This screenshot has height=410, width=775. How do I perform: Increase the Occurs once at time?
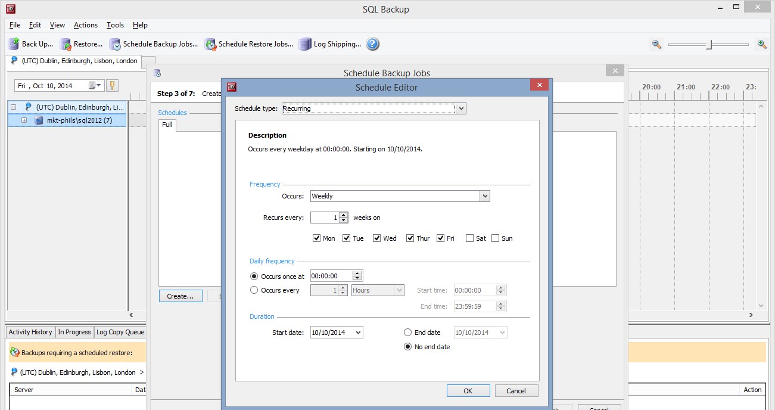pyautogui.click(x=357, y=274)
